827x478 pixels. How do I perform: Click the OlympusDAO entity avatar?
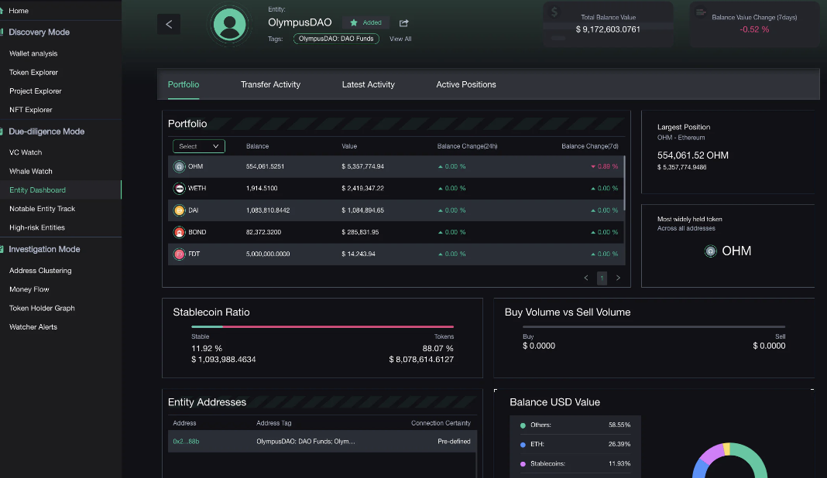tap(229, 25)
